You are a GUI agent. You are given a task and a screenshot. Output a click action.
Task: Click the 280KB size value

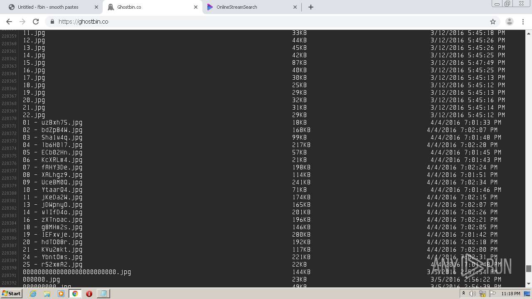pos(301,235)
